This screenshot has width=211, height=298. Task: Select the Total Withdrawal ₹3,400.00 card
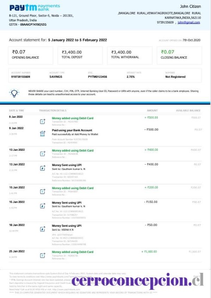point(130,56)
